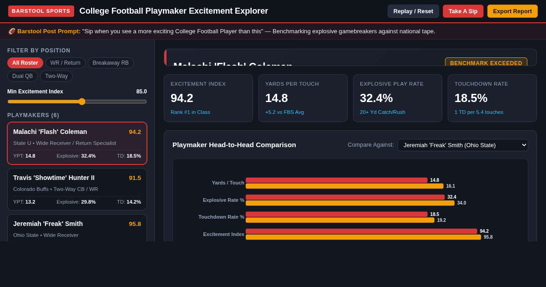Screen dimensions: 546x287
Task: Click the red Touchdown Rate bar 18.5
Action: (x=337, y=214)
